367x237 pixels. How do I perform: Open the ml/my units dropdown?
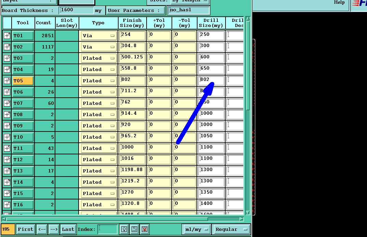(196, 229)
